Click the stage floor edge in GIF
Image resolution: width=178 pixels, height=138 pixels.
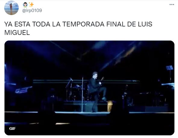(x=89, y=112)
